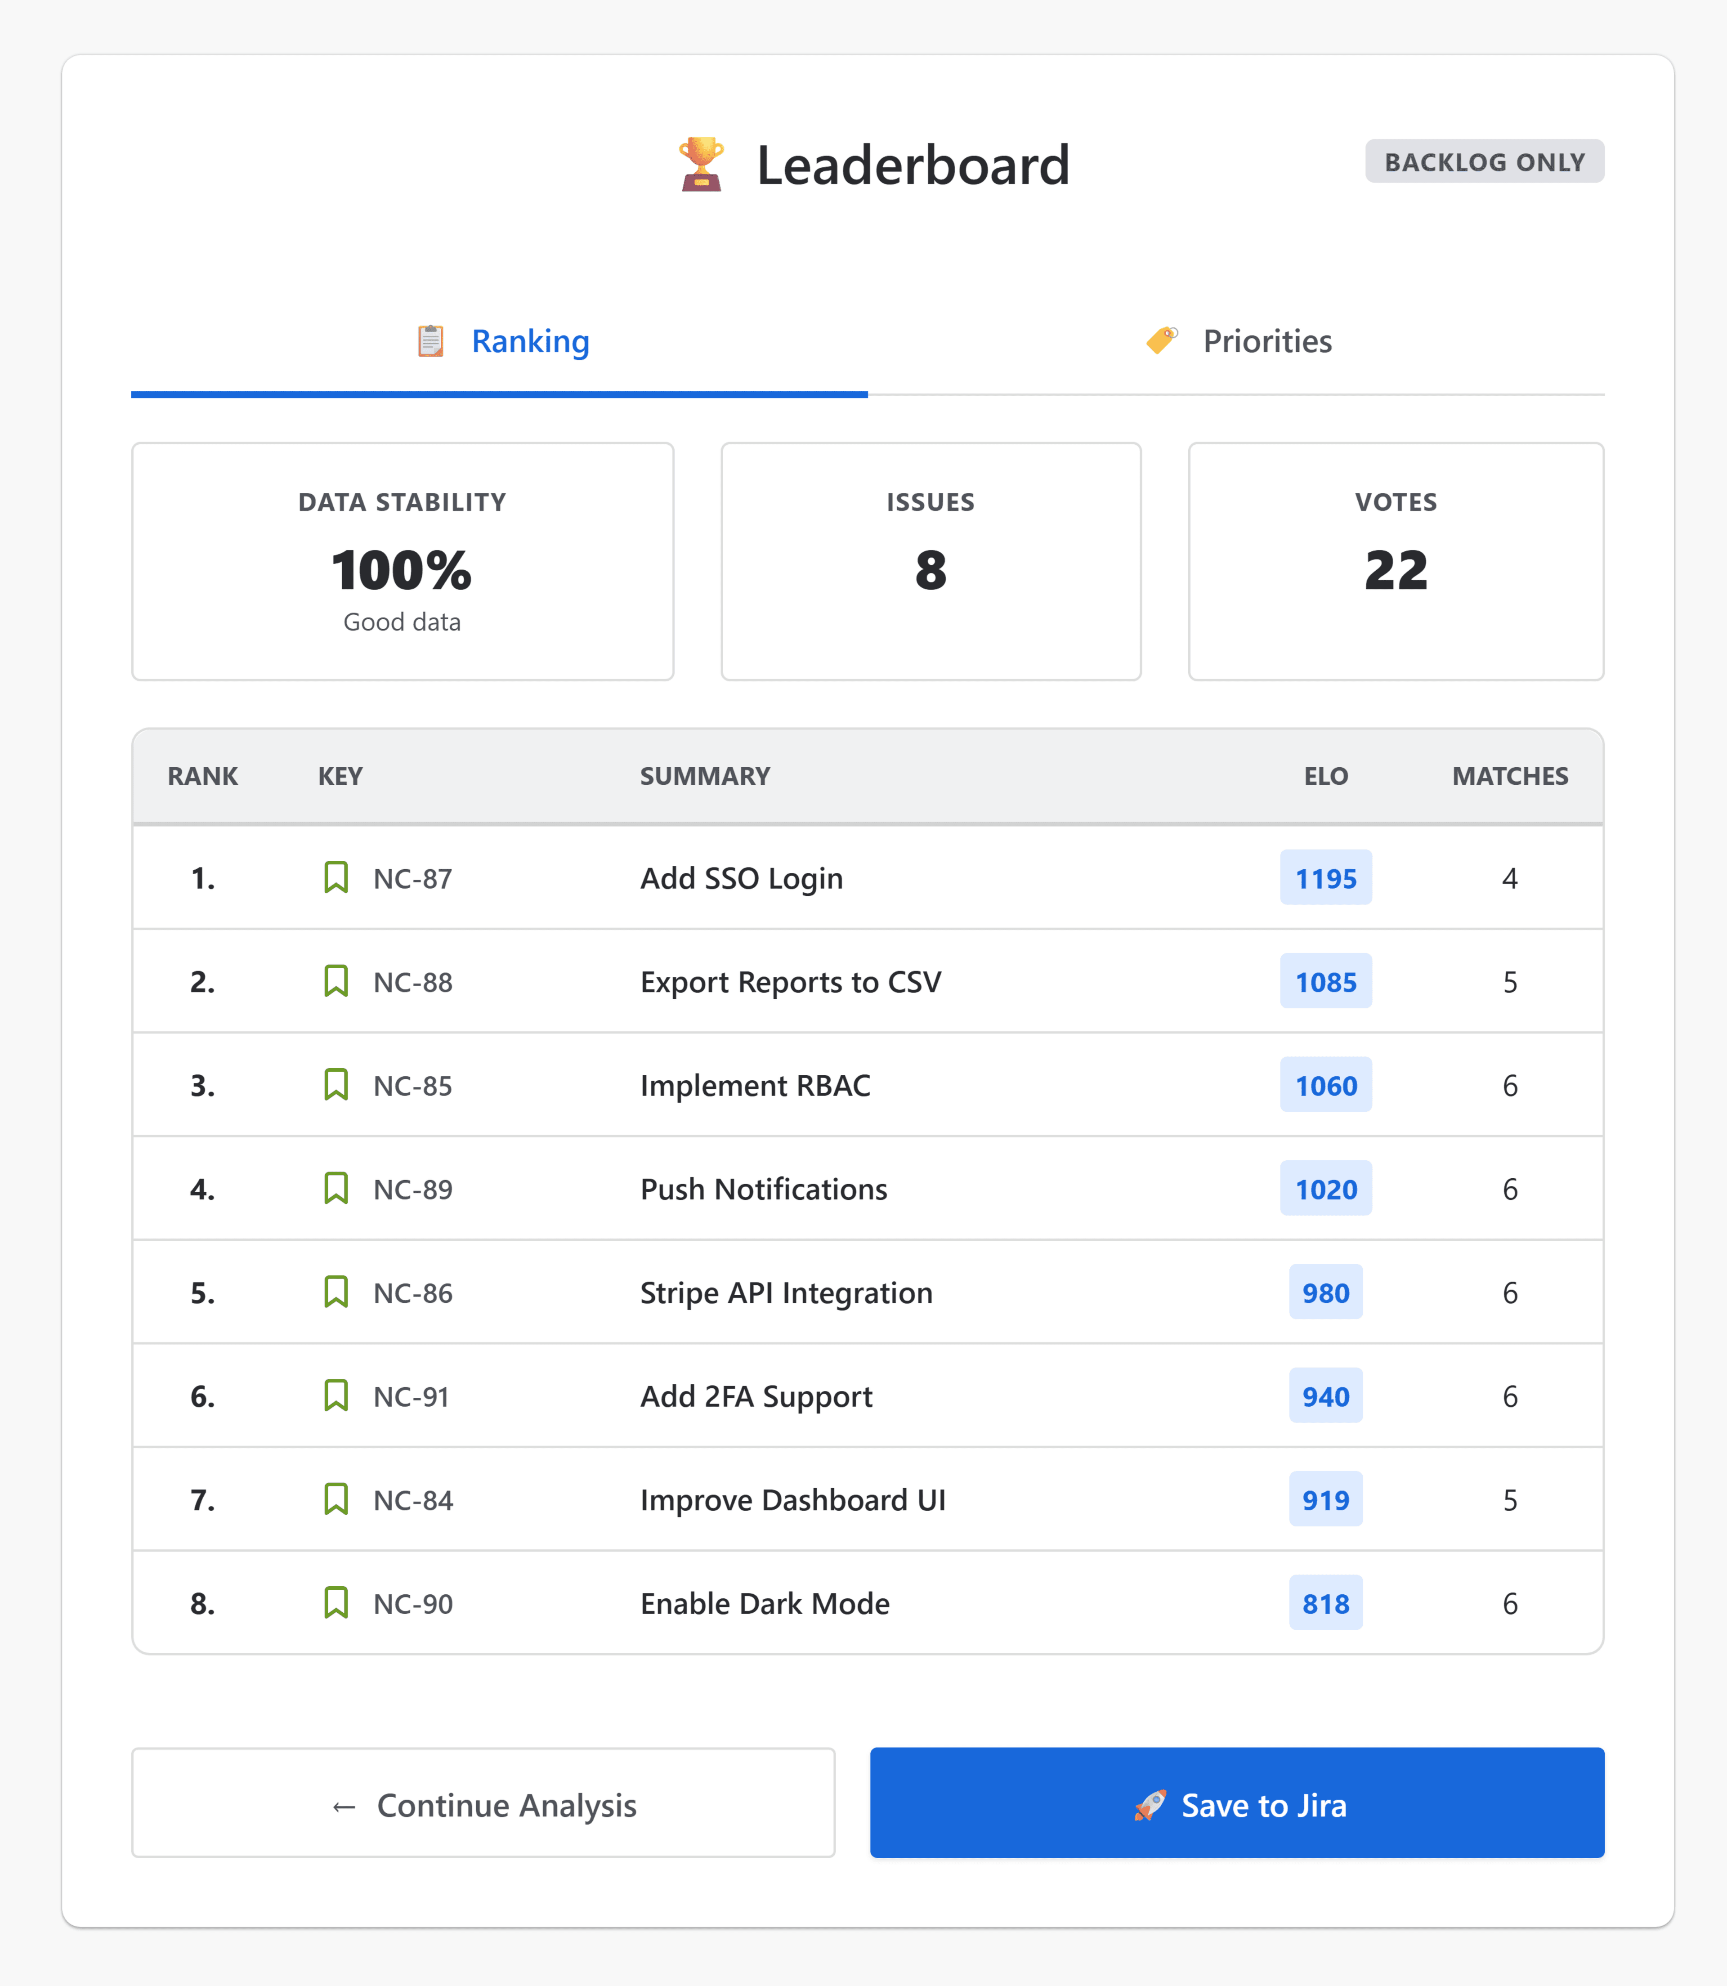Click the bookmark icon for NC-90
The width and height of the screenshot is (1727, 1986).
tap(336, 1602)
